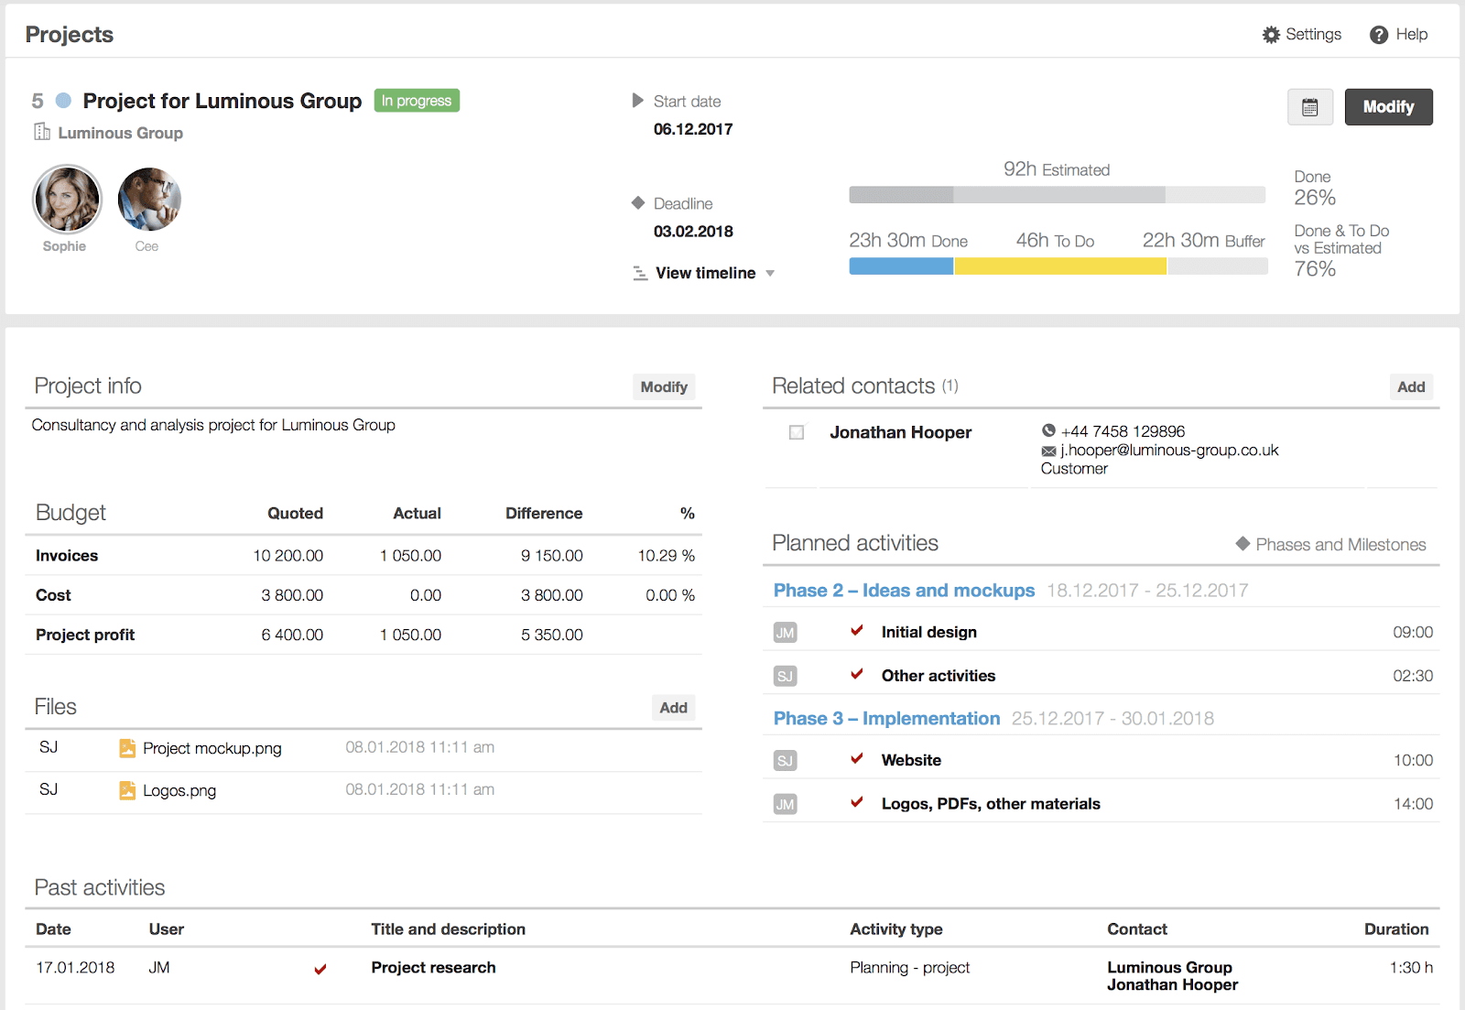Open Phase 3 – Implementation phase header

tap(886, 719)
